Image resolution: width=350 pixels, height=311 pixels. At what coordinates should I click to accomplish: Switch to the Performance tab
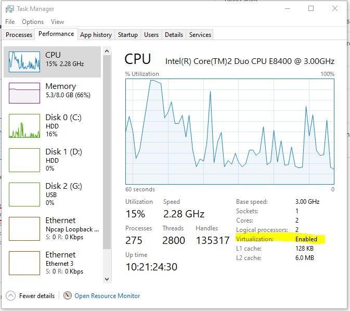(x=56, y=34)
